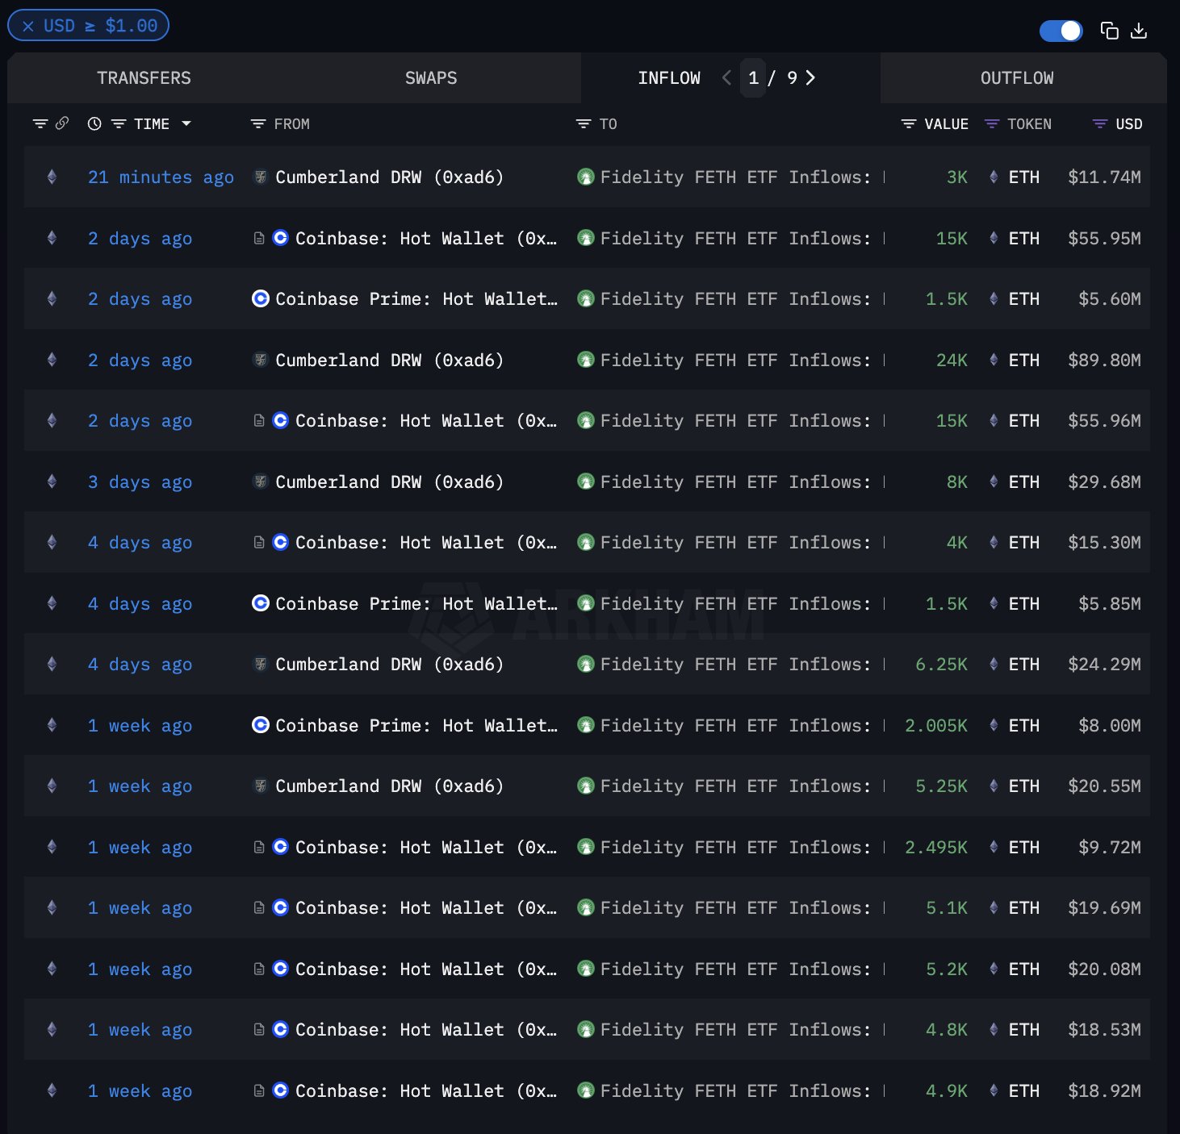Click the download icon
This screenshot has height=1134, width=1180.
tap(1139, 31)
